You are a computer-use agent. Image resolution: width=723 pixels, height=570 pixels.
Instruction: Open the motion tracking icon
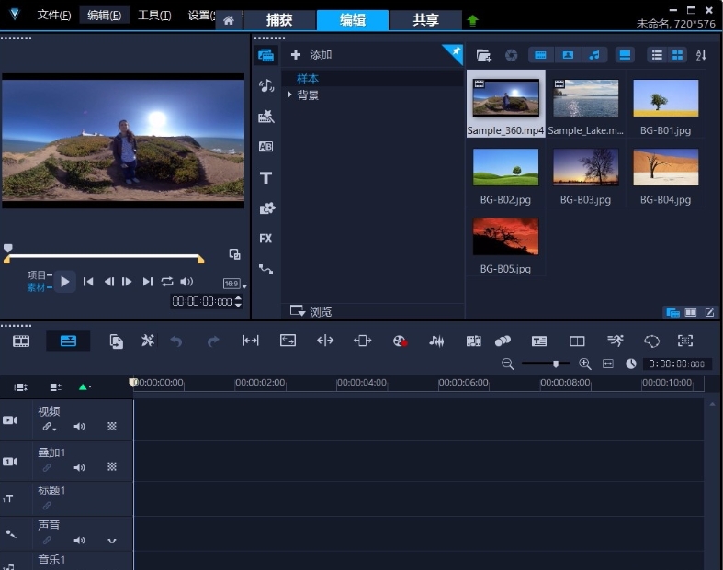(x=503, y=341)
